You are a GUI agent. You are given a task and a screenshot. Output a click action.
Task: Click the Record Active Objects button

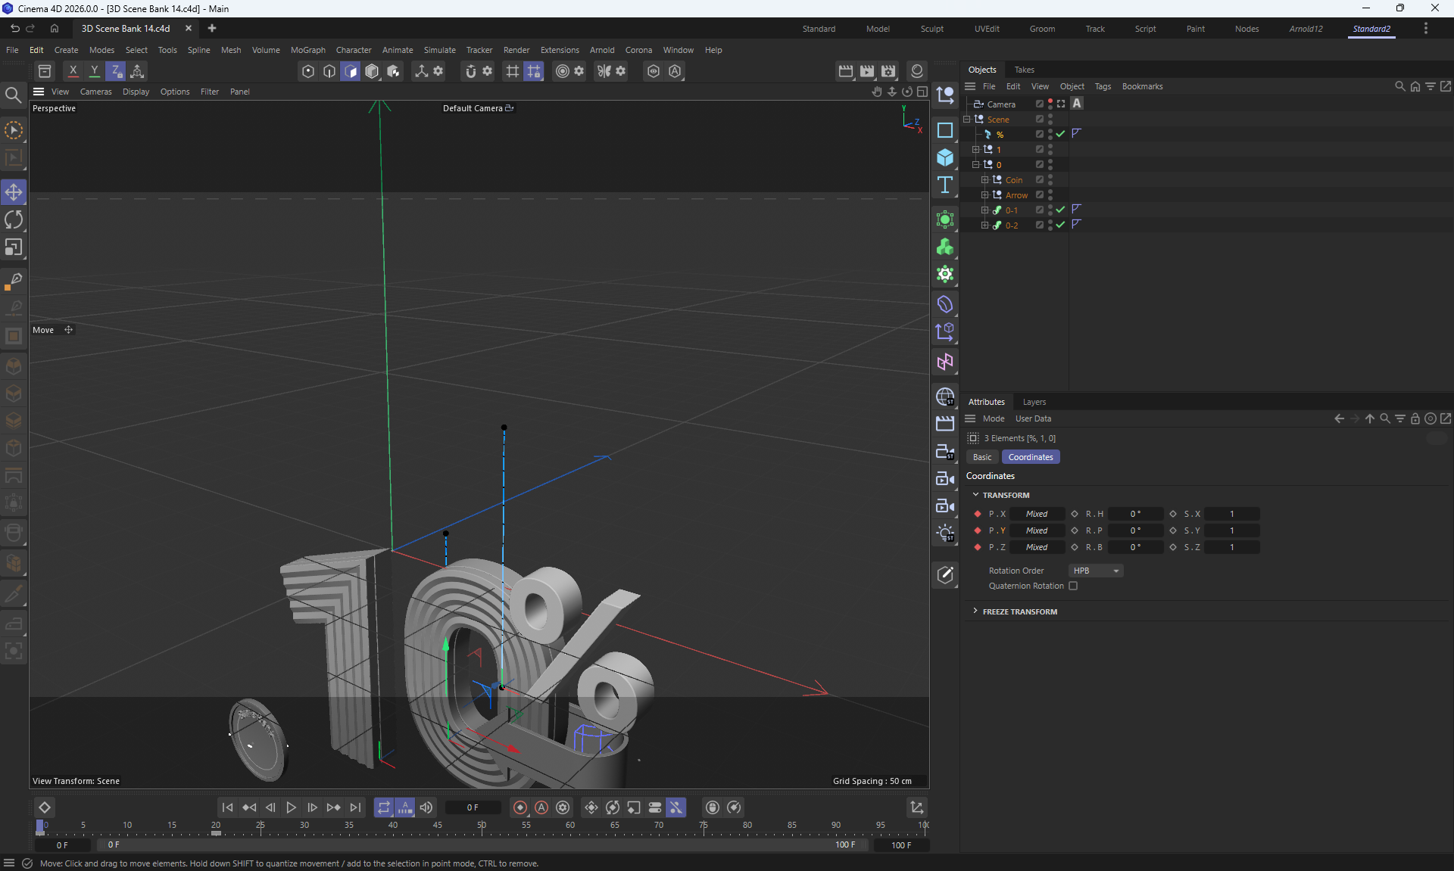[x=520, y=807]
